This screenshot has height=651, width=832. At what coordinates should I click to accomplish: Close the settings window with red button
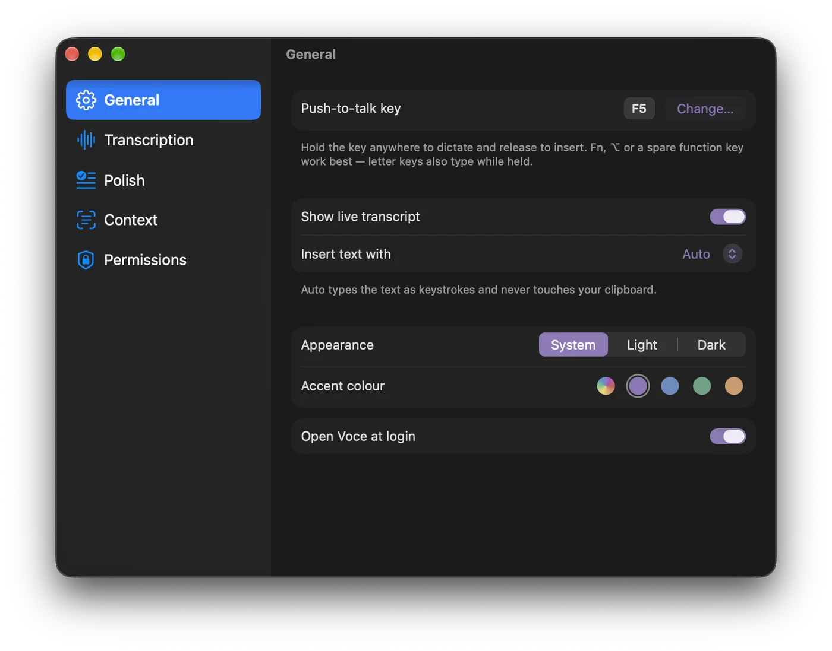72,54
